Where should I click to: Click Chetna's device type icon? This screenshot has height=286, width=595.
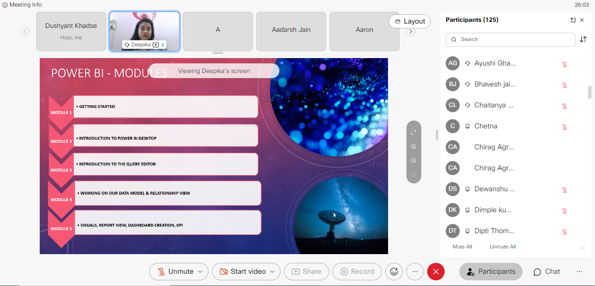click(468, 126)
